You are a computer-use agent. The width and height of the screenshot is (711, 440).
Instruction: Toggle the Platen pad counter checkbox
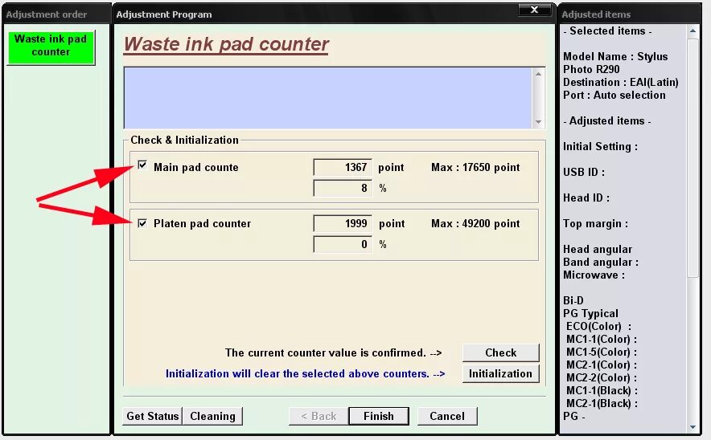pyautogui.click(x=142, y=223)
